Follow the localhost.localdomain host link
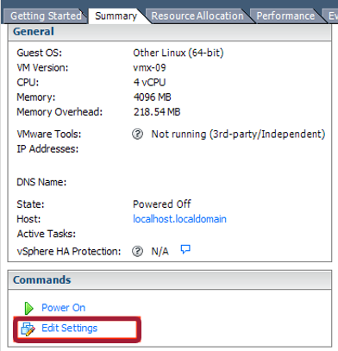Screen dimensions: 338x351 pos(179,219)
